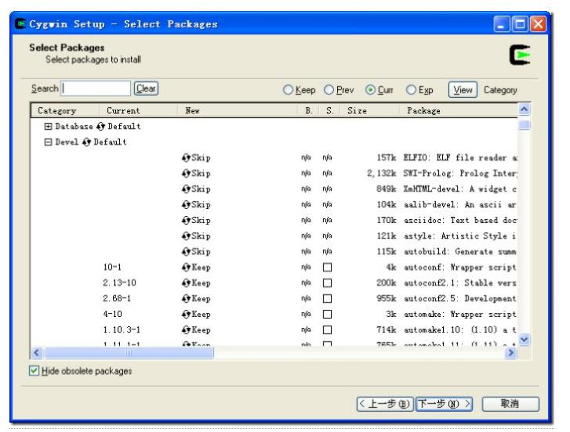Viewport: 570px width, 432px height.
Task: Click the Size column header
Action: pos(370,110)
